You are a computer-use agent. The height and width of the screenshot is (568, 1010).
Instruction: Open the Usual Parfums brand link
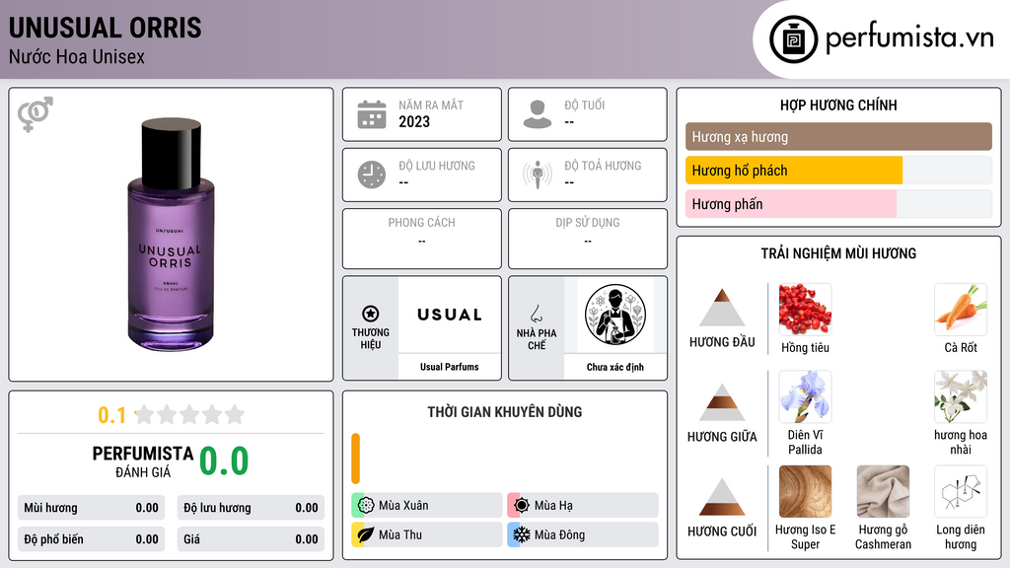pos(450,367)
